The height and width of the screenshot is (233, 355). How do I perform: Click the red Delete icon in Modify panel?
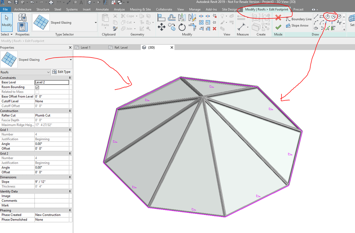coord(214,29)
